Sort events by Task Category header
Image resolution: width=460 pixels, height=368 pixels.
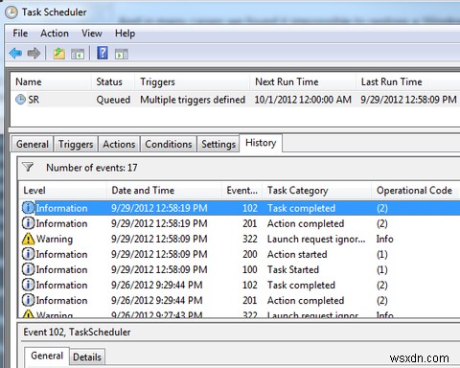coord(317,191)
